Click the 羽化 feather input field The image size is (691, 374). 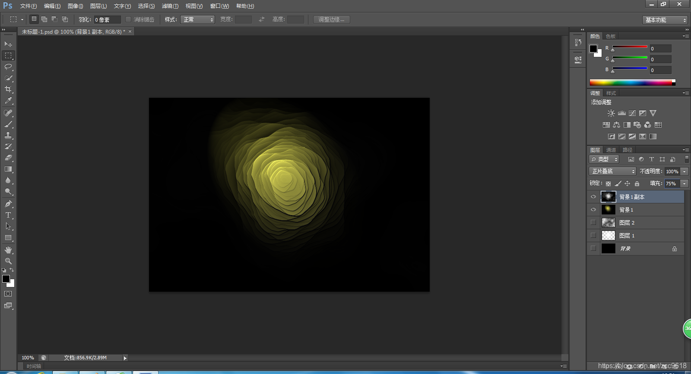coord(107,20)
